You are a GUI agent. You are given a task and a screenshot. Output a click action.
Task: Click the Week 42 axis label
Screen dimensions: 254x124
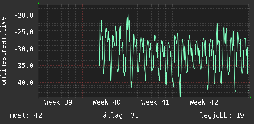coord(204,102)
